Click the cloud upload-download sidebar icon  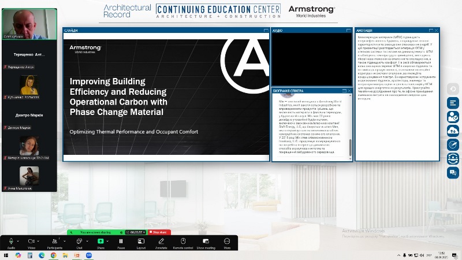pos(453,131)
